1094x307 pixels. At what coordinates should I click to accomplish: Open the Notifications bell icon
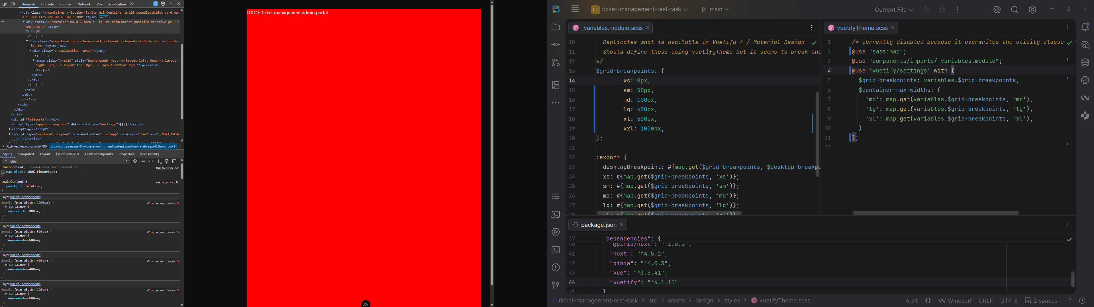coord(1085,27)
